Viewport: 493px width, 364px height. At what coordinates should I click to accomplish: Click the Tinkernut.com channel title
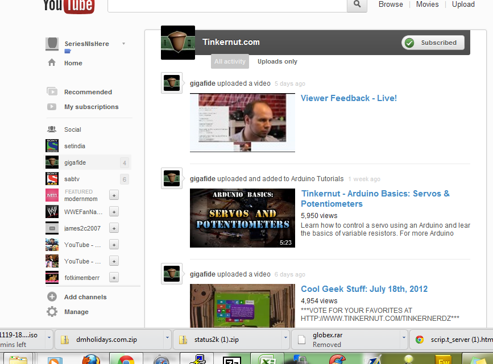pos(231,42)
